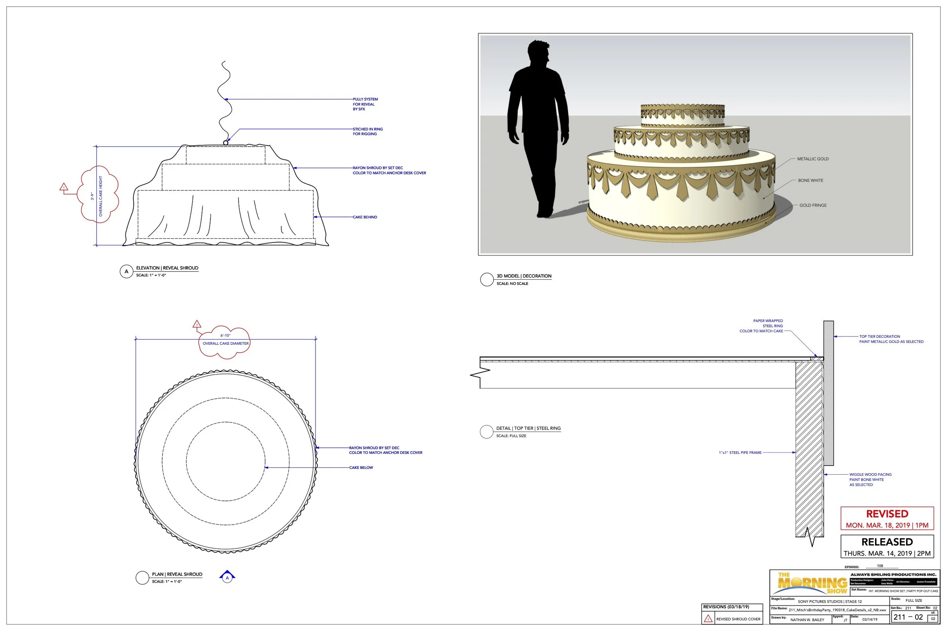Click the 3D cake model rendering

pyautogui.click(x=681, y=173)
